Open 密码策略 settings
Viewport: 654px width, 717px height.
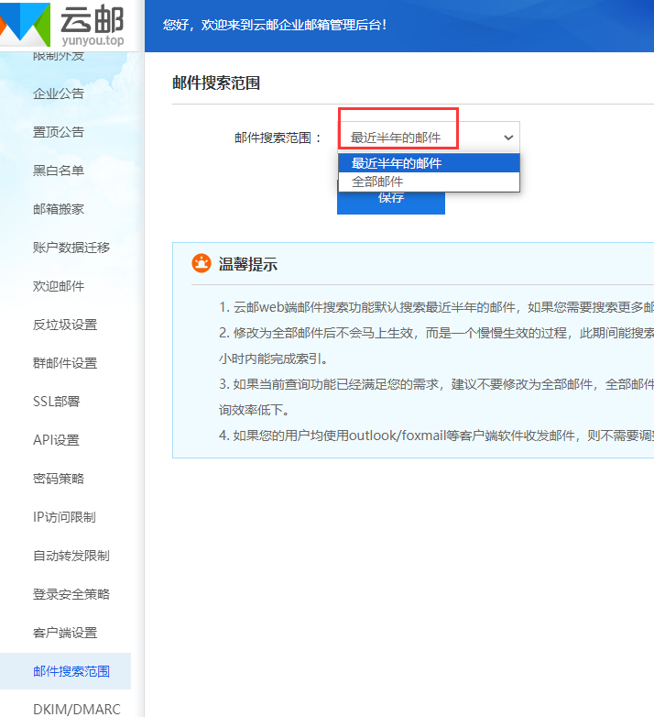[x=59, y=479]
